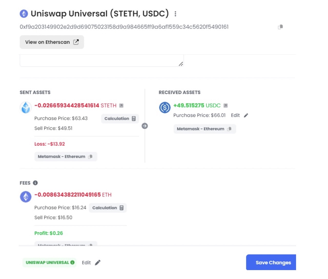Click the ETH fee token icon
This screenshot has height=279, width=328.
point(26,197)
